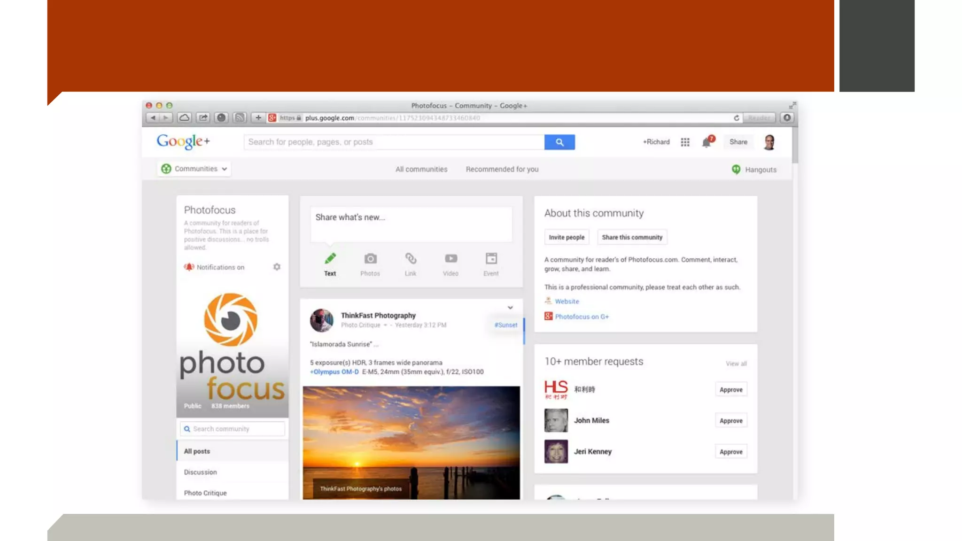This screenshot has width=962, height=541.
Task: Click the Video post icon
Action: coord(450,259)
